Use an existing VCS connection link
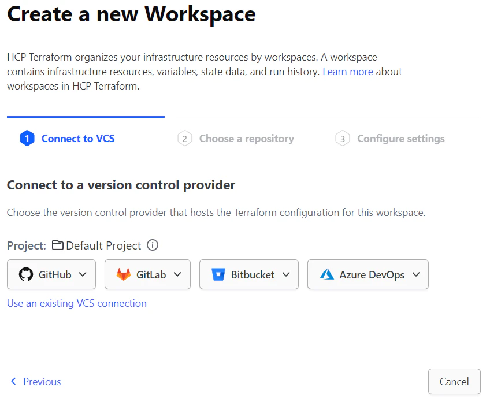 click(x=77, y=303)
